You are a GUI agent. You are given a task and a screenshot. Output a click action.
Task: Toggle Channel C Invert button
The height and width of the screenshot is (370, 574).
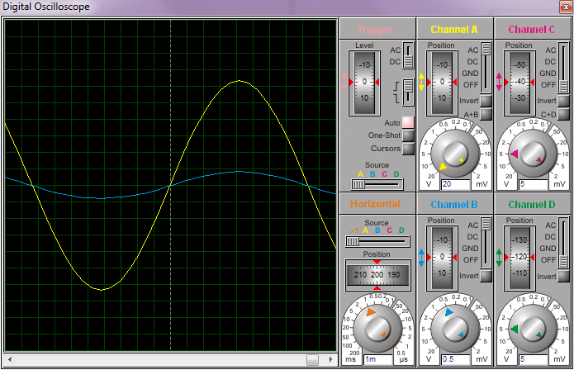[x=563, y=101]
